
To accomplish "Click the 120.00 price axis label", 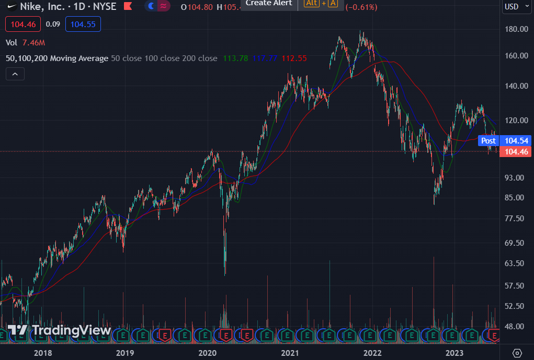I will [x=516, y=121].
